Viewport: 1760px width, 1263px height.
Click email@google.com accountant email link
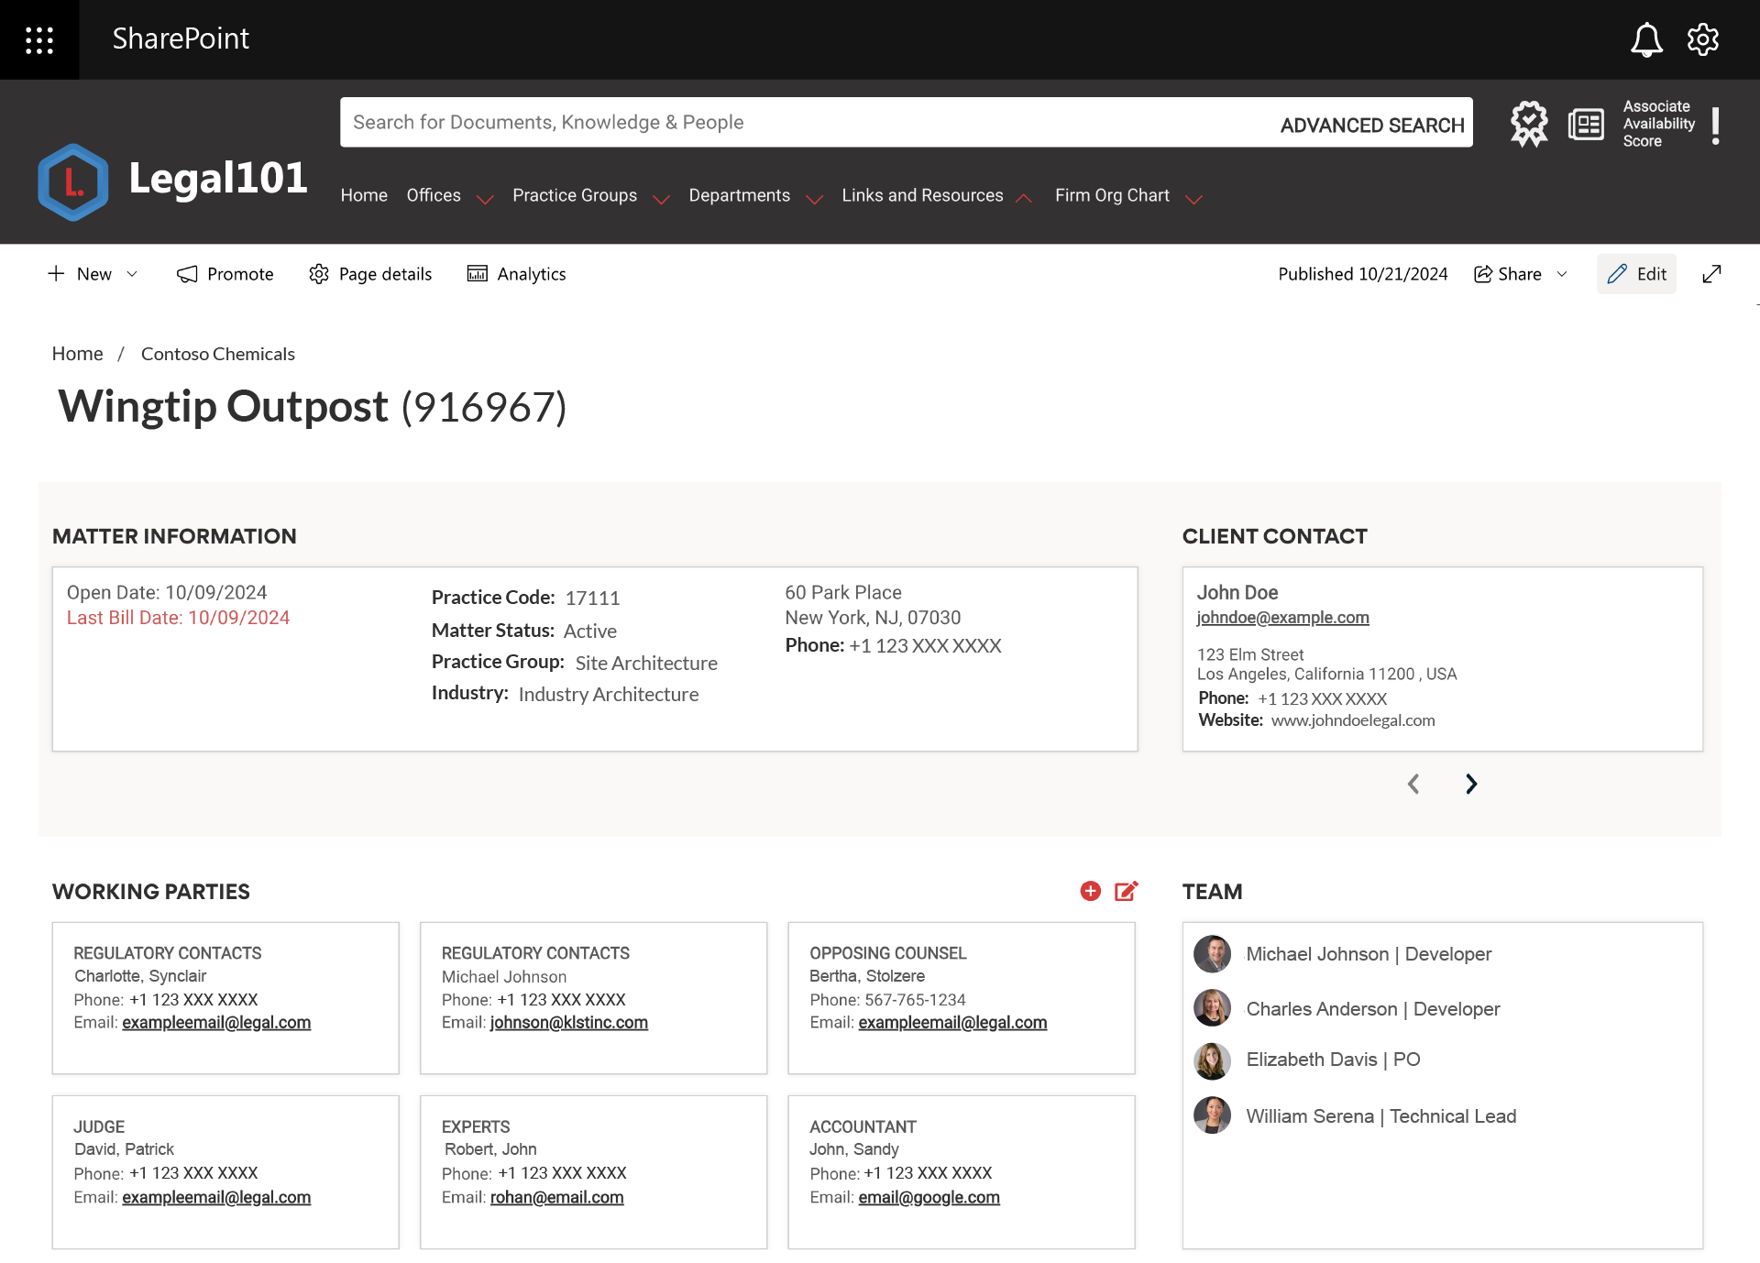pyautogui.click(x=929, y=1198)
